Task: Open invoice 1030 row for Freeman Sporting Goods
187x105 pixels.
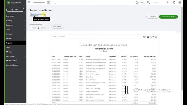Action: (104, 60)
